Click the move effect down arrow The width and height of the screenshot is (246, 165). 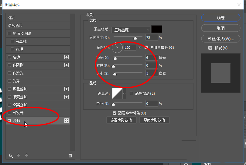click(26, 156)
